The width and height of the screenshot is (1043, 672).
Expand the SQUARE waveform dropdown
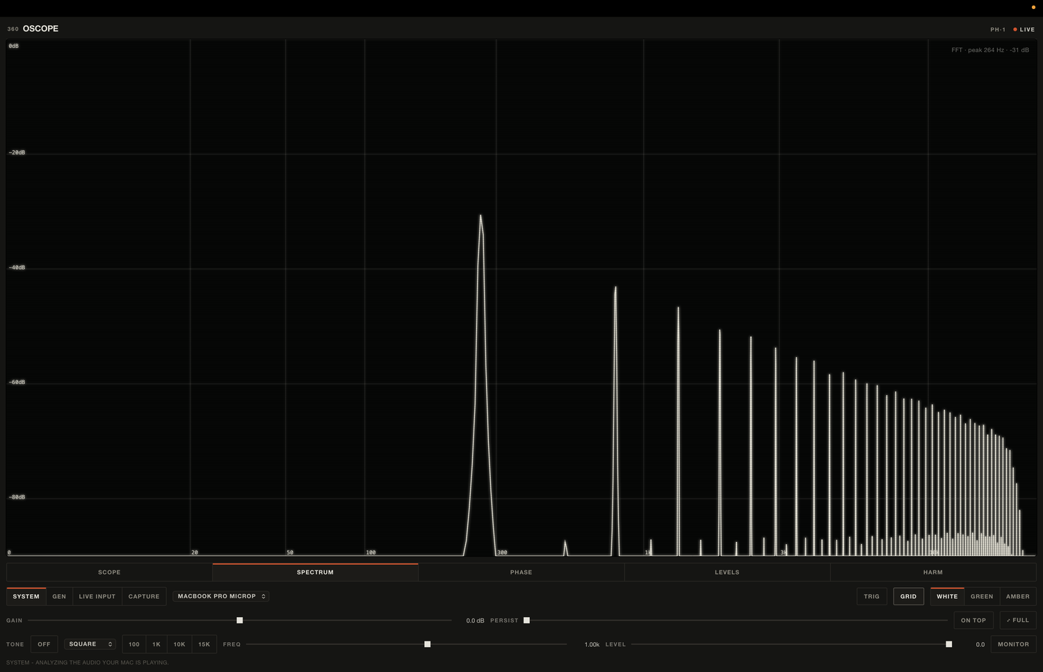tap(90, 644)
